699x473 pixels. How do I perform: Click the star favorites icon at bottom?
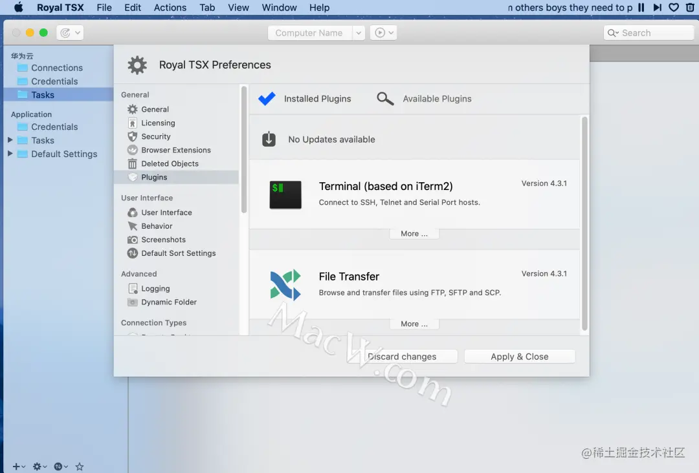click(x=80, y=467)
